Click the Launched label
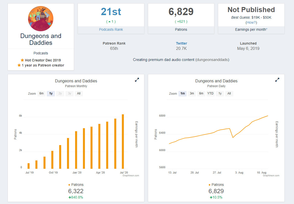The width and height of the screenshot is (294, 204). 248,43
